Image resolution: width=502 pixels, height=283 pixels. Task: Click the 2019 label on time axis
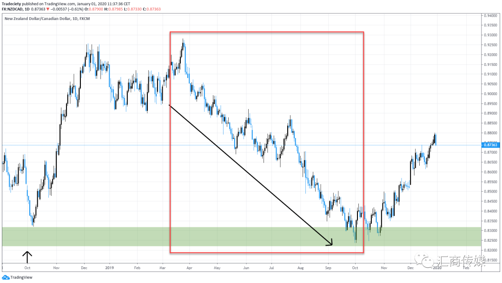click(x=110, y=268)
